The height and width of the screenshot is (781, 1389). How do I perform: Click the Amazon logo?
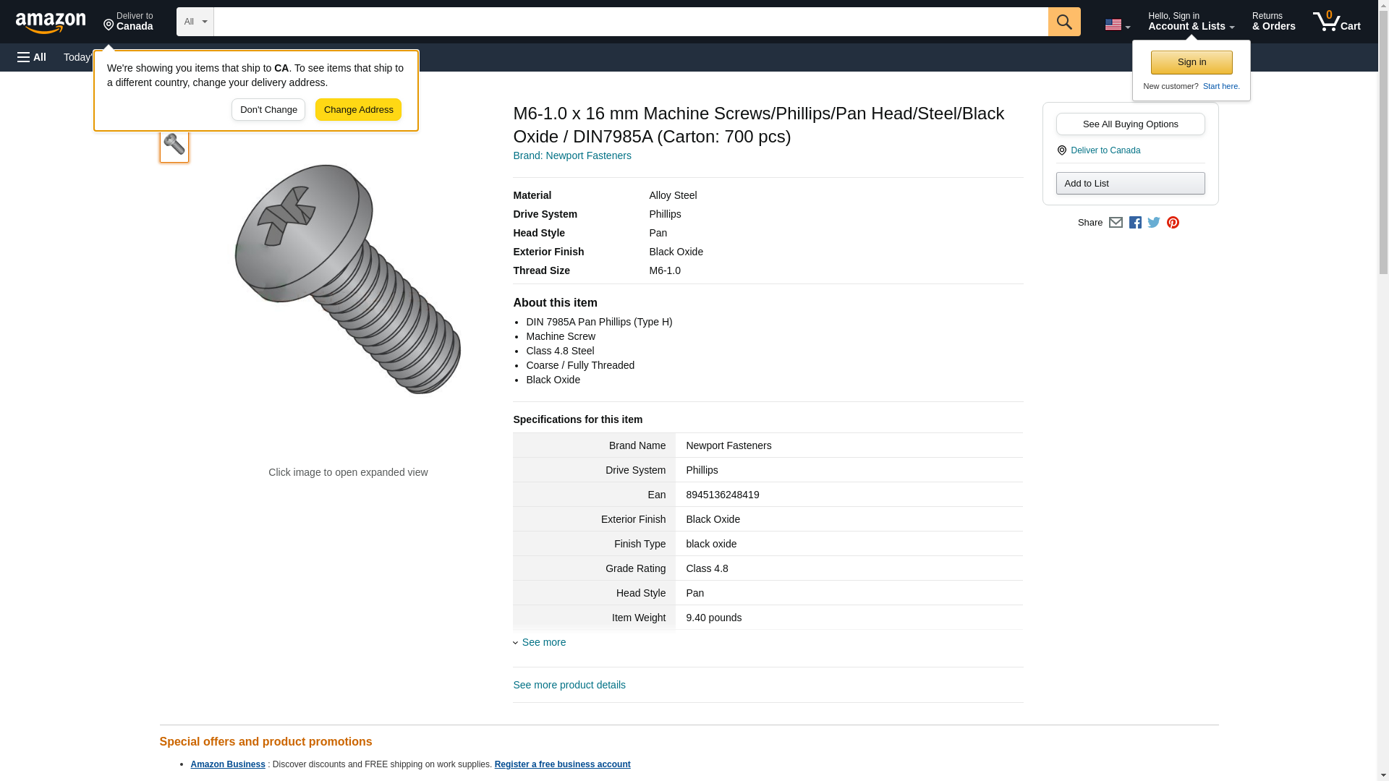point(51,22)
